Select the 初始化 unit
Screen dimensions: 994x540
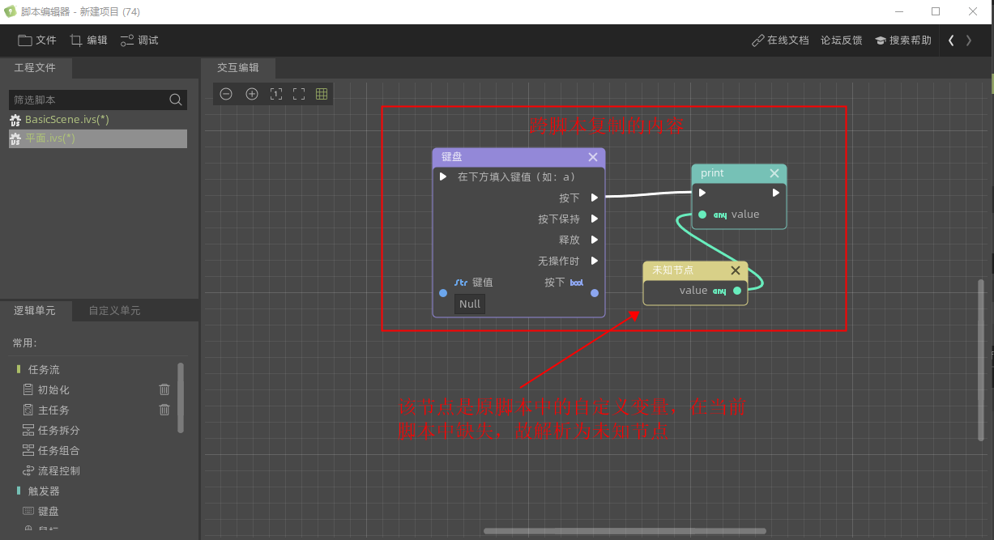(x=53, y=389)
